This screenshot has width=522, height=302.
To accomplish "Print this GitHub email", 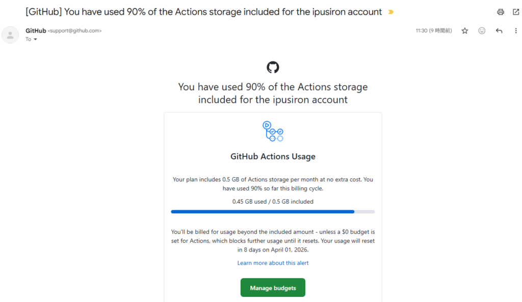I will [501, 12].
